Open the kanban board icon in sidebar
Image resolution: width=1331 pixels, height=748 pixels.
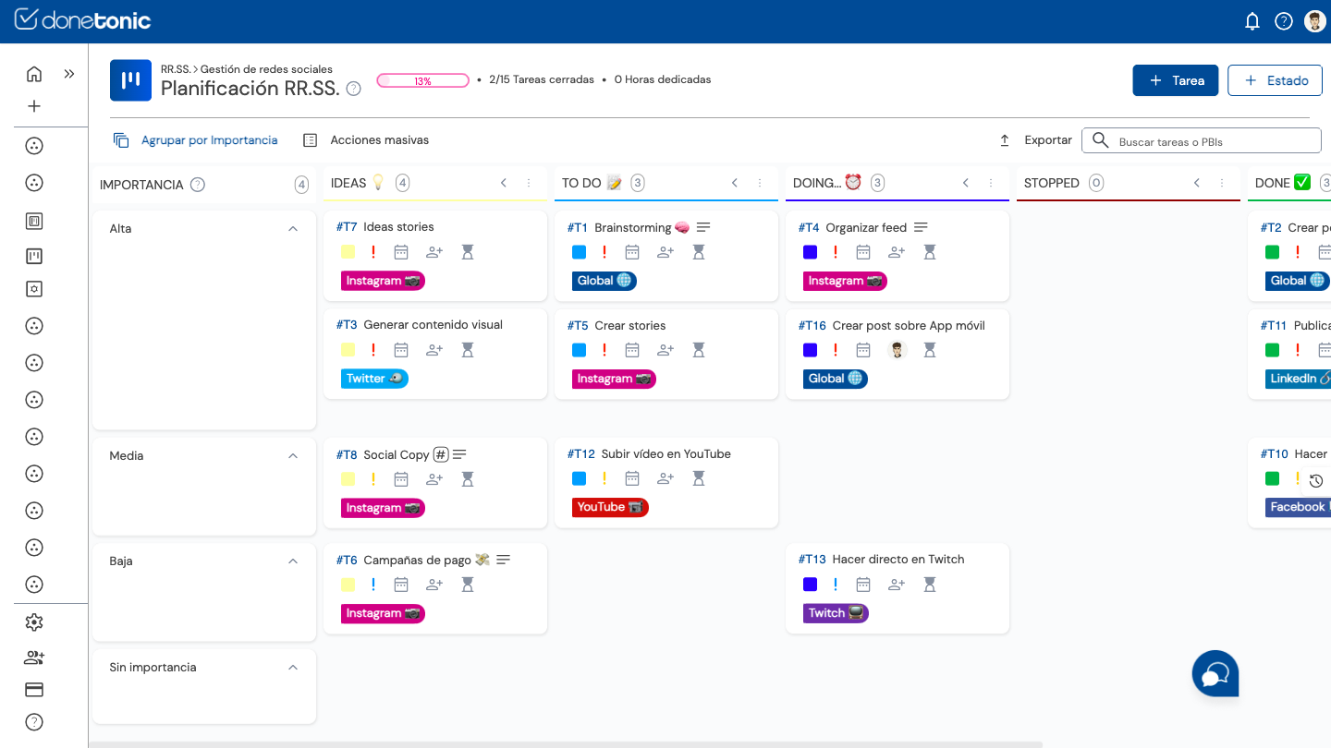(x=34, y=256)
